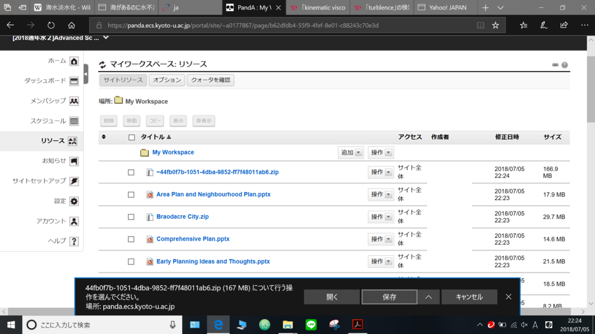The image size is (595, 334).
Task: Open the お知らせ announcements icon
Action: [74, 161]
